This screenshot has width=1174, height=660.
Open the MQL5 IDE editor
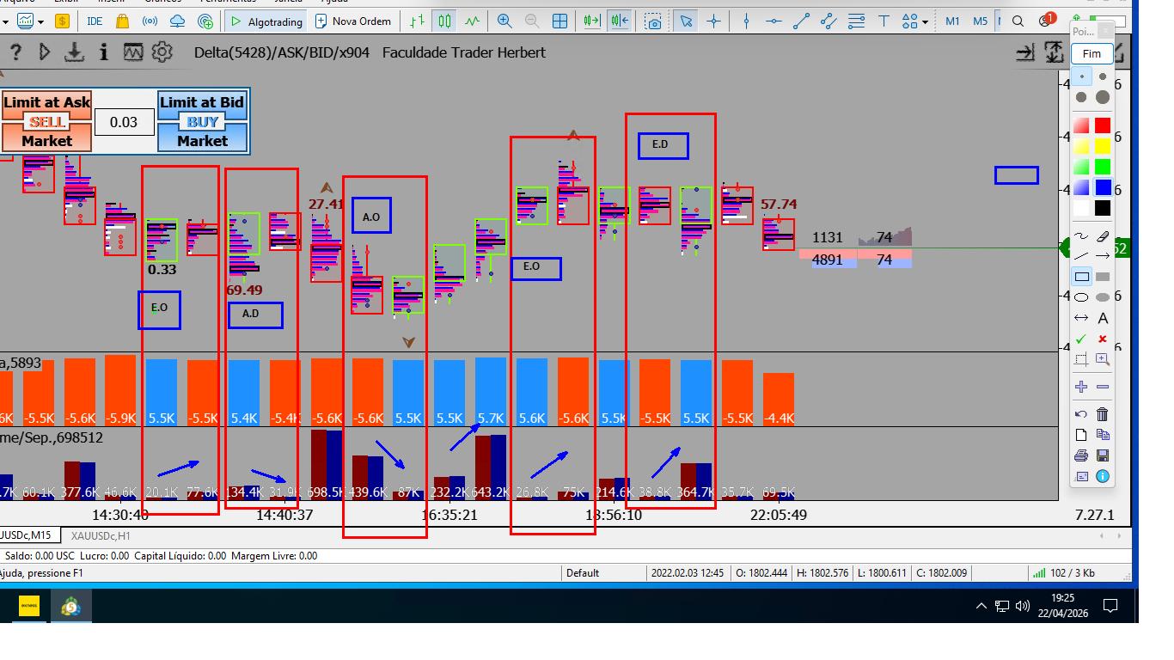coord(95,21)
